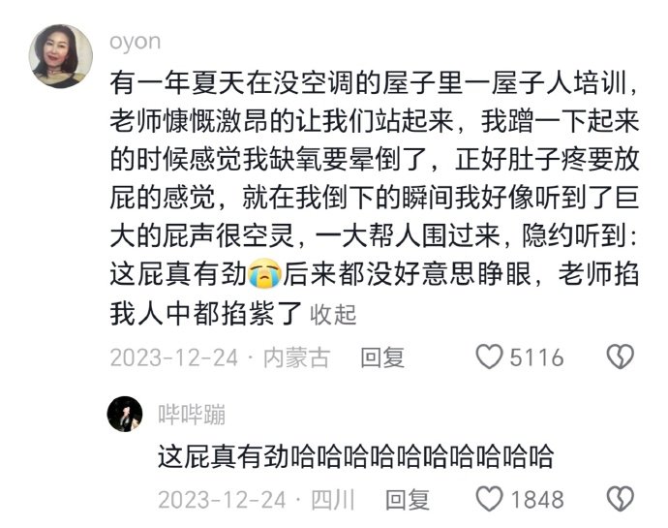Image resolution: width=668 pixels, height=528 pixels.
Task: Open the oyon username link
Action: (x=135, y=43)
